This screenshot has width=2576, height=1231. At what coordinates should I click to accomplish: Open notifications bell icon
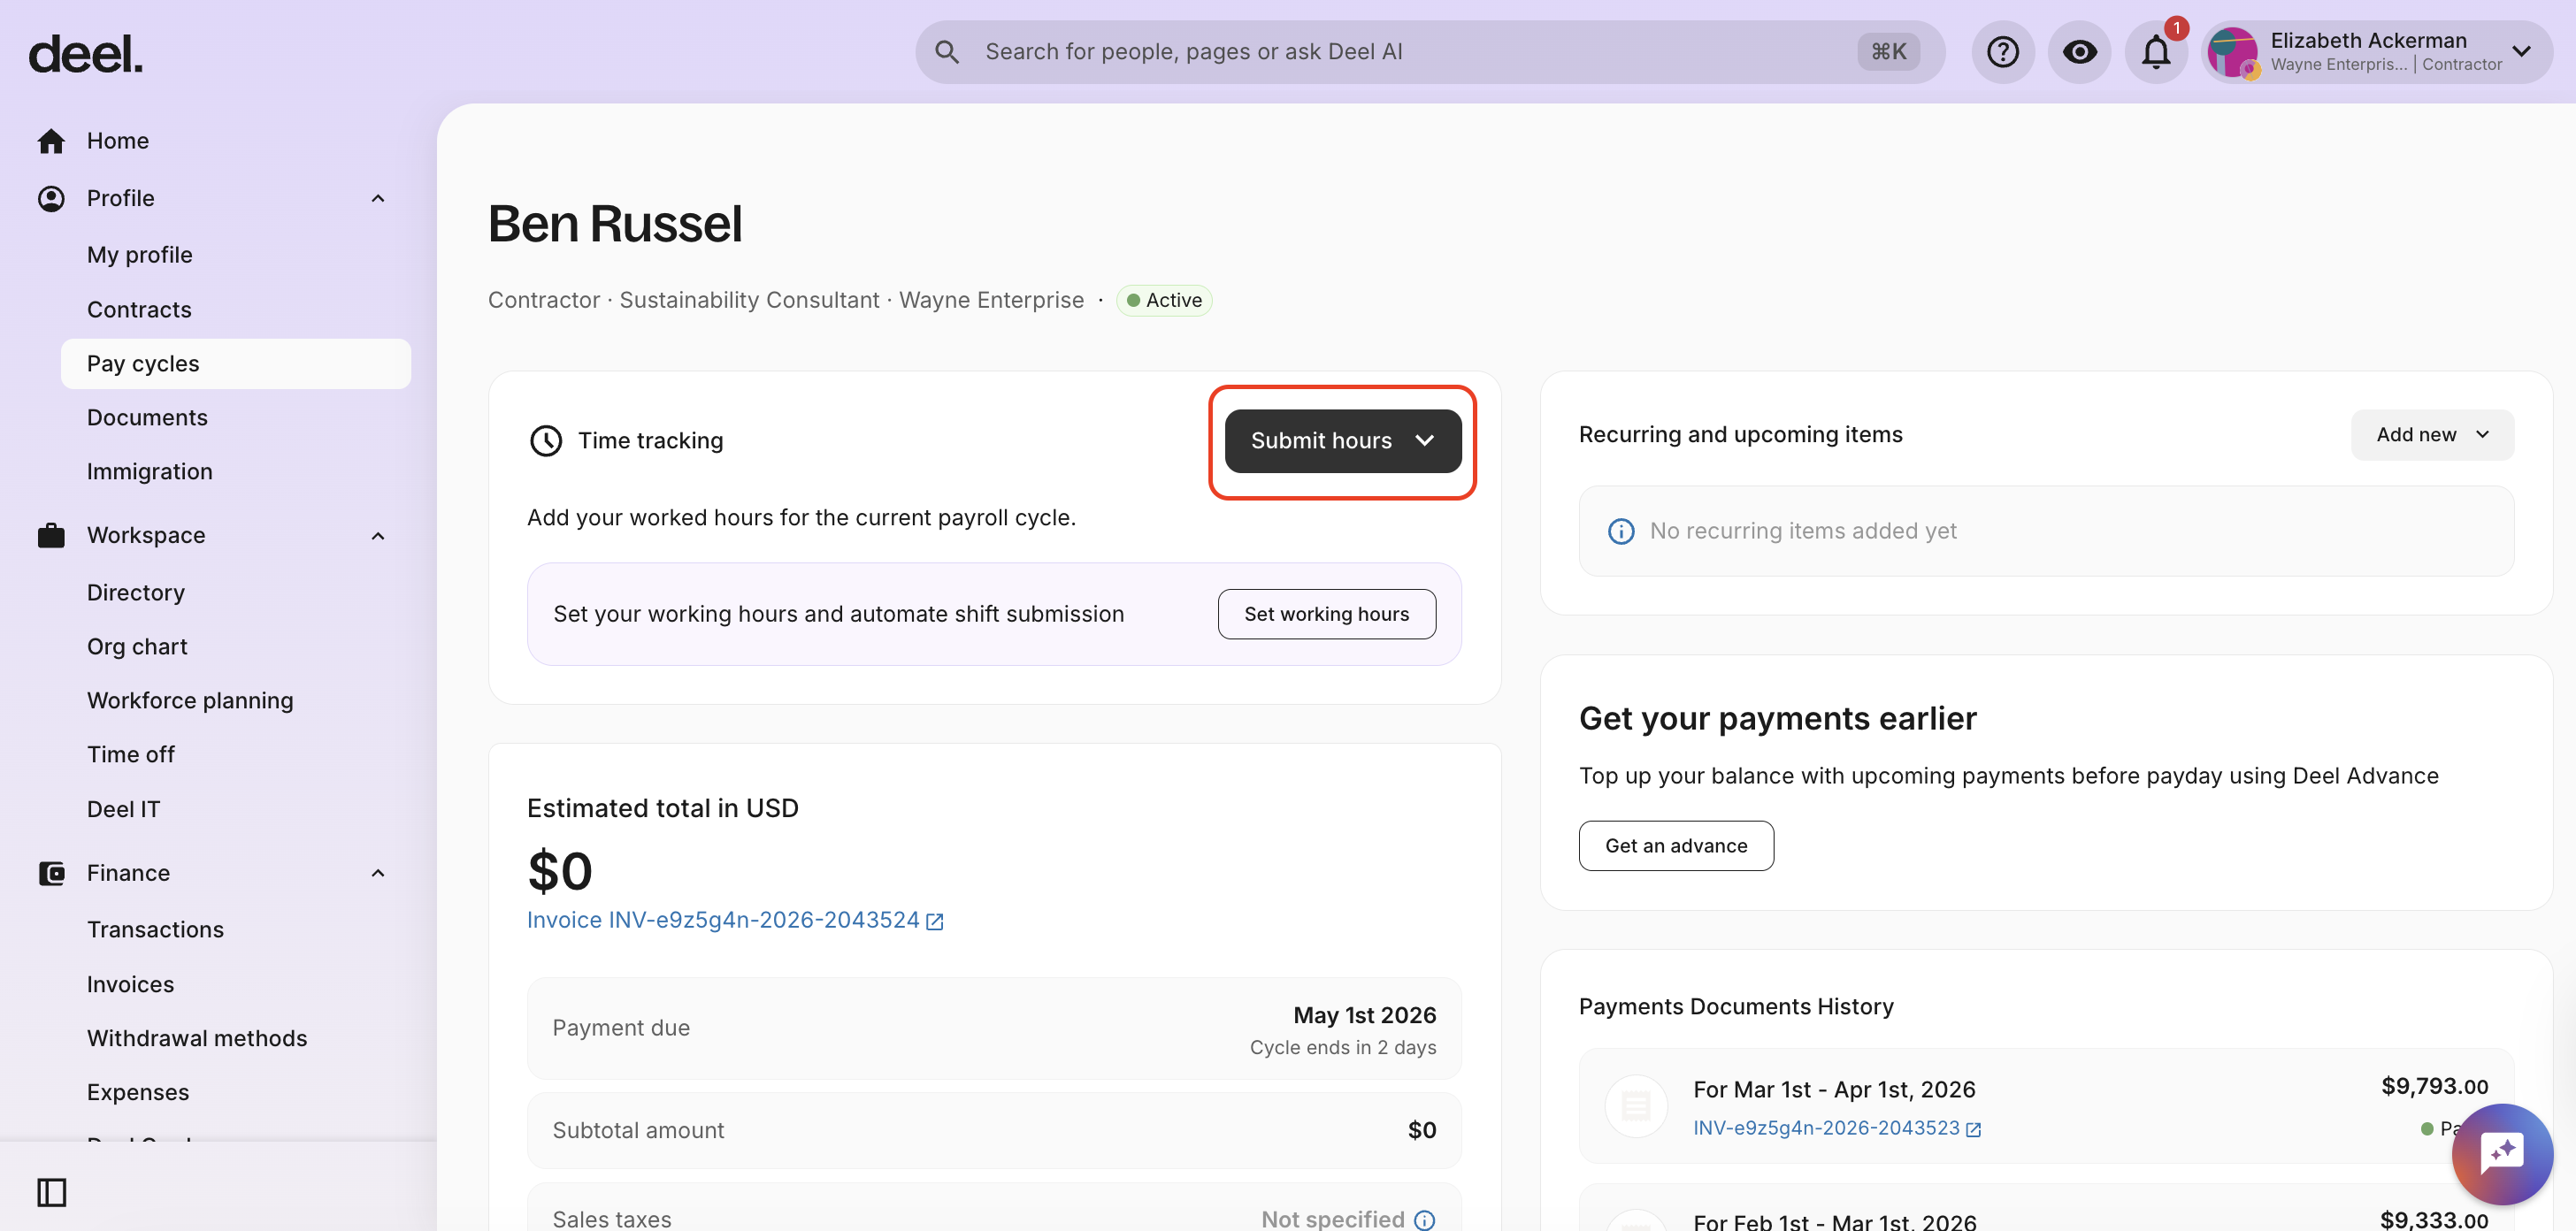tap(2156, 52)
